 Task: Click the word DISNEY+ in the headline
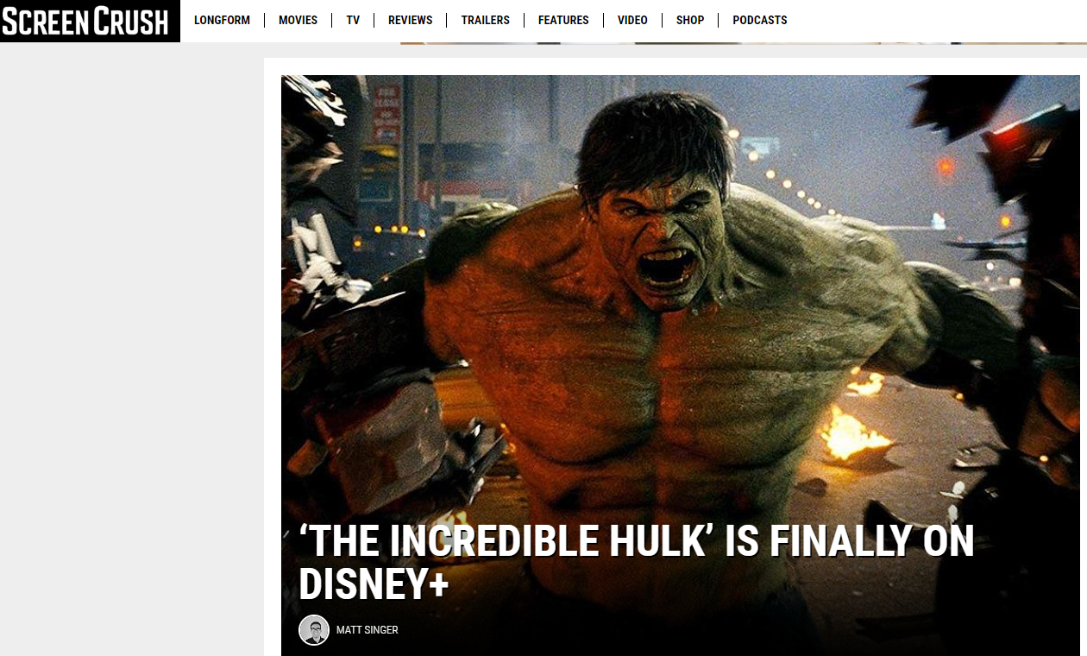[374, 584]
